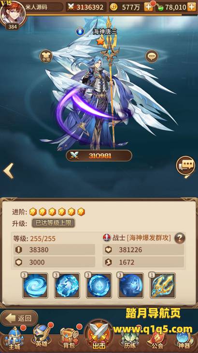Select the blue whirlpool skill icon
This screenshot has width=198, height=353.
[35, 285]
